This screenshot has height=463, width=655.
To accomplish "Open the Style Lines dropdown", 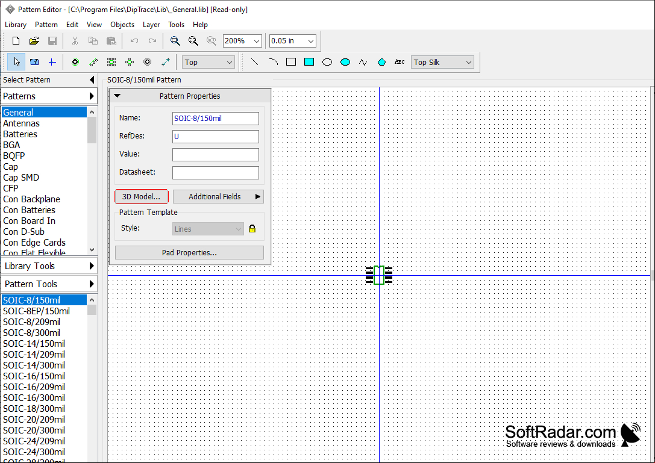I will (x=208, y=229).
